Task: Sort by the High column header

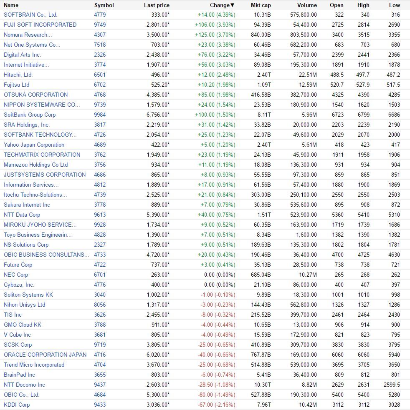Action: pyautogui.click(x=363, y=5)
